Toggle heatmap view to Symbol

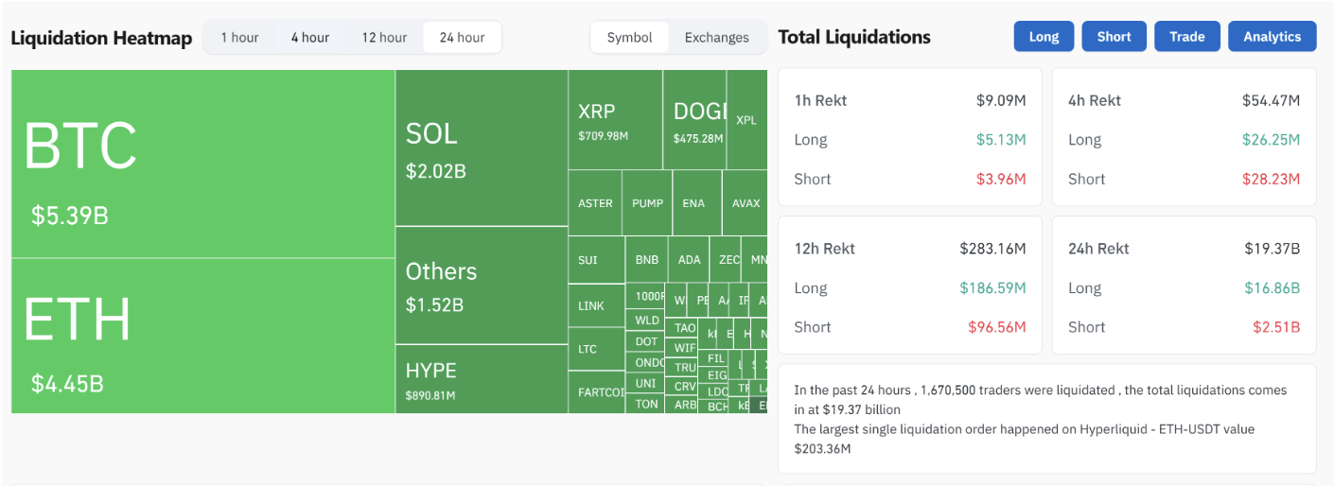tap(630, 38)
